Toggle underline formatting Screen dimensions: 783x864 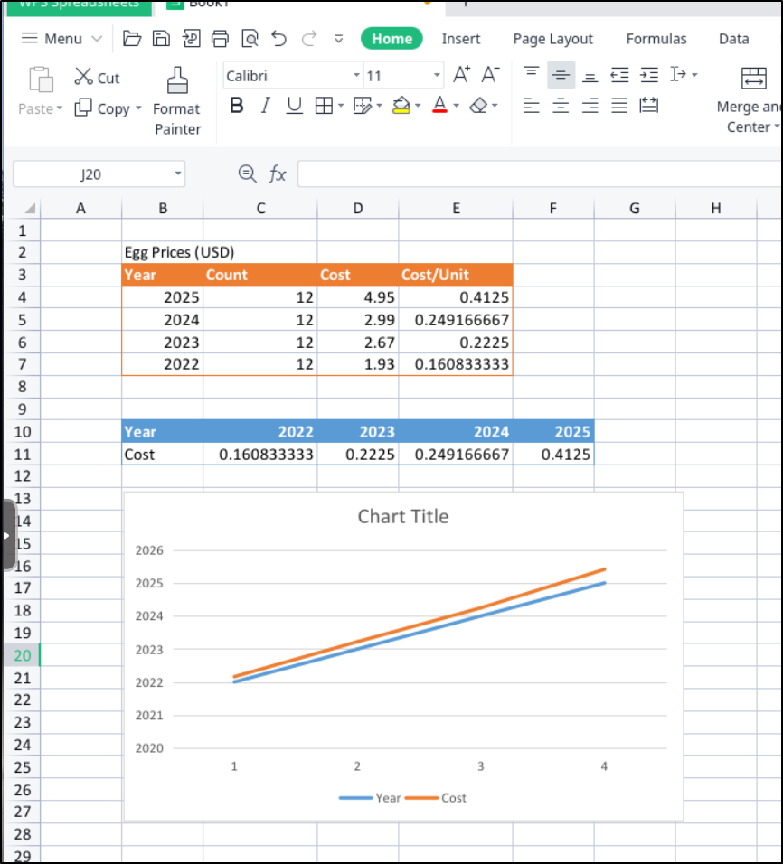(x=295, y=105)
